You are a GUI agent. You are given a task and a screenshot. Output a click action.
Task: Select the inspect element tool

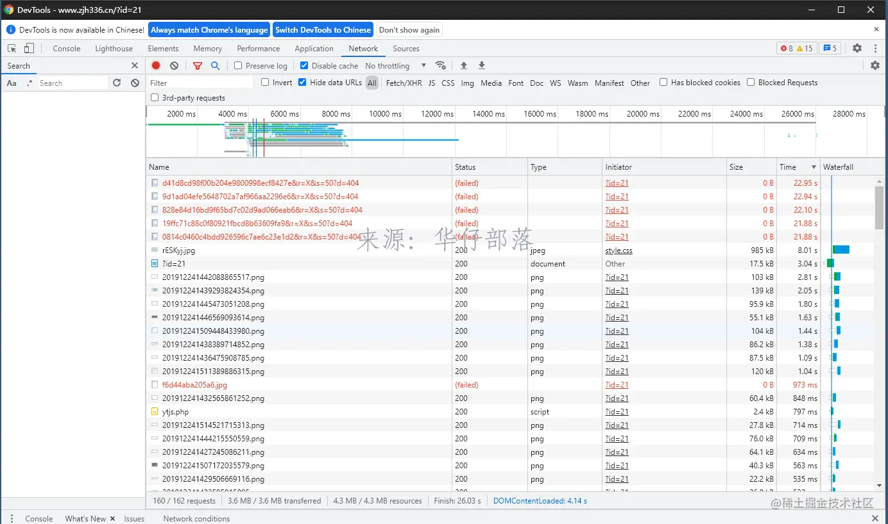12,49
